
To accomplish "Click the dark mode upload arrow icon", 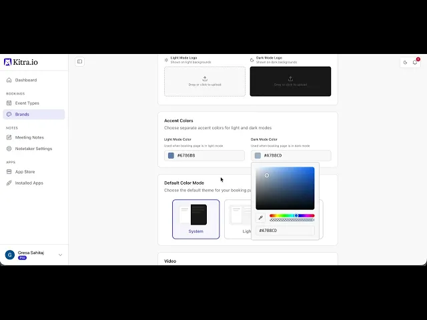I will 291,79.
